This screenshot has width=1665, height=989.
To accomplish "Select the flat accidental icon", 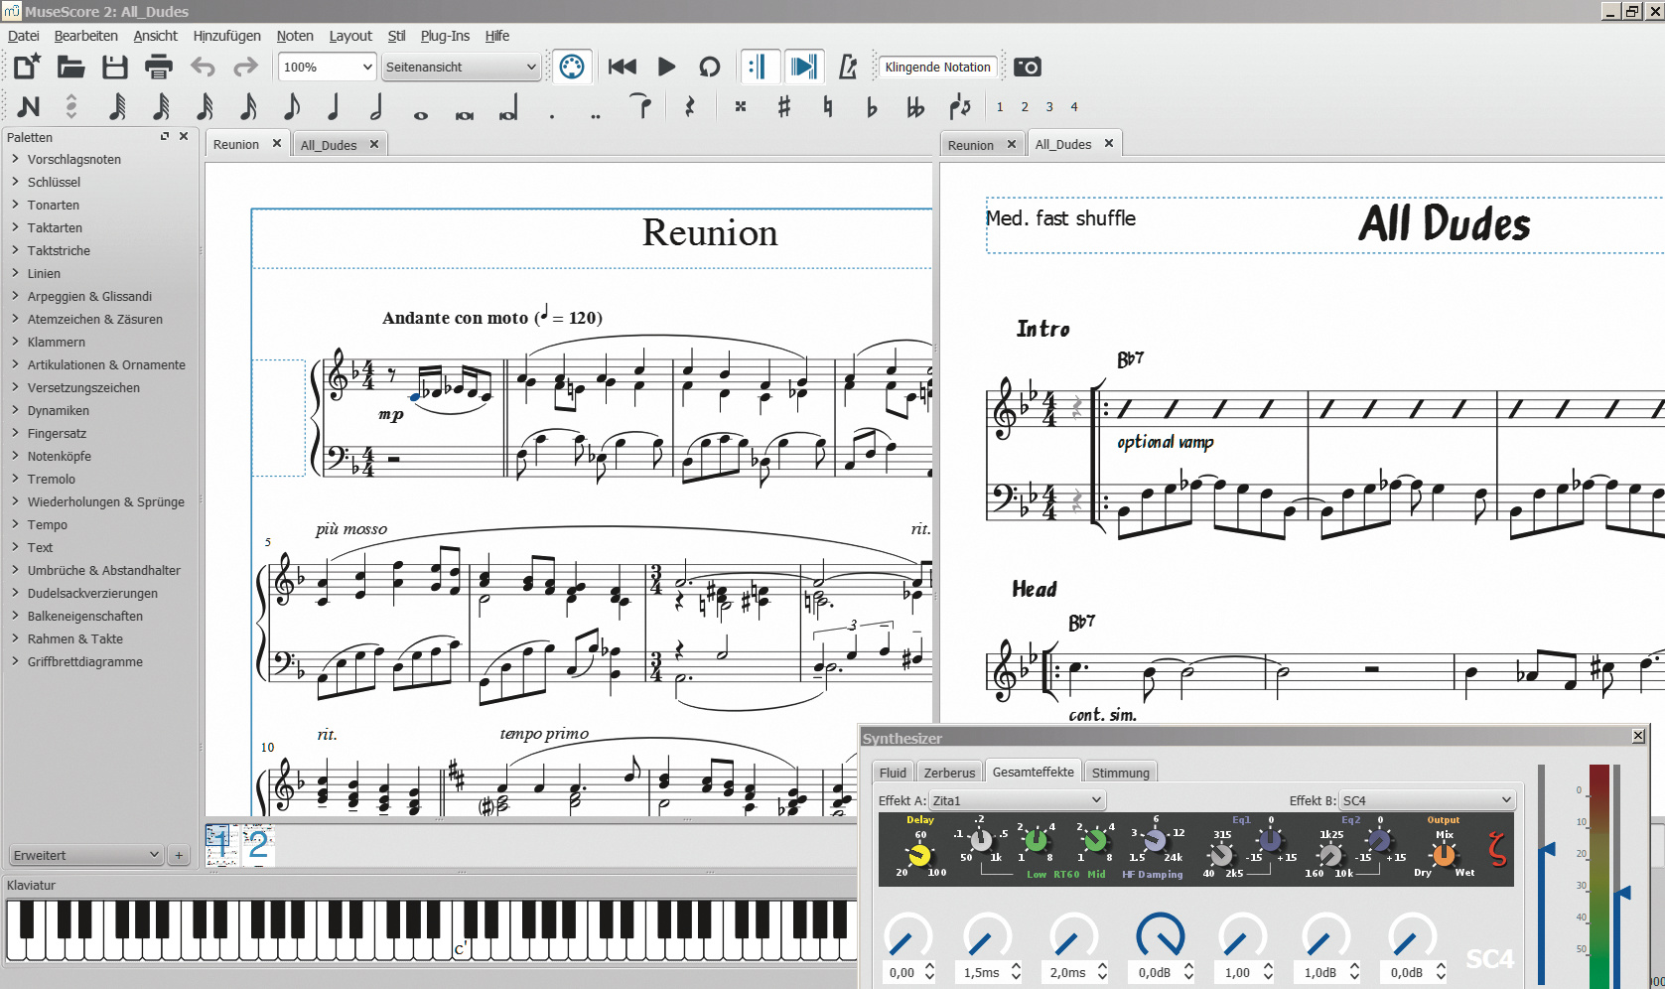I will (872, 107).
